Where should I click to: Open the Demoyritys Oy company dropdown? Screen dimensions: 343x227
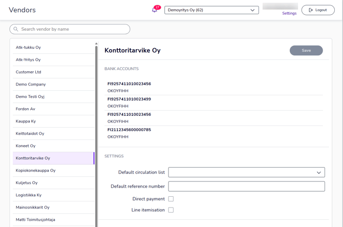coord(211,10)
